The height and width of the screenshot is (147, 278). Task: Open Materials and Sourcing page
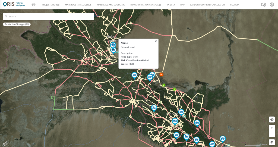tap(111, 5)
